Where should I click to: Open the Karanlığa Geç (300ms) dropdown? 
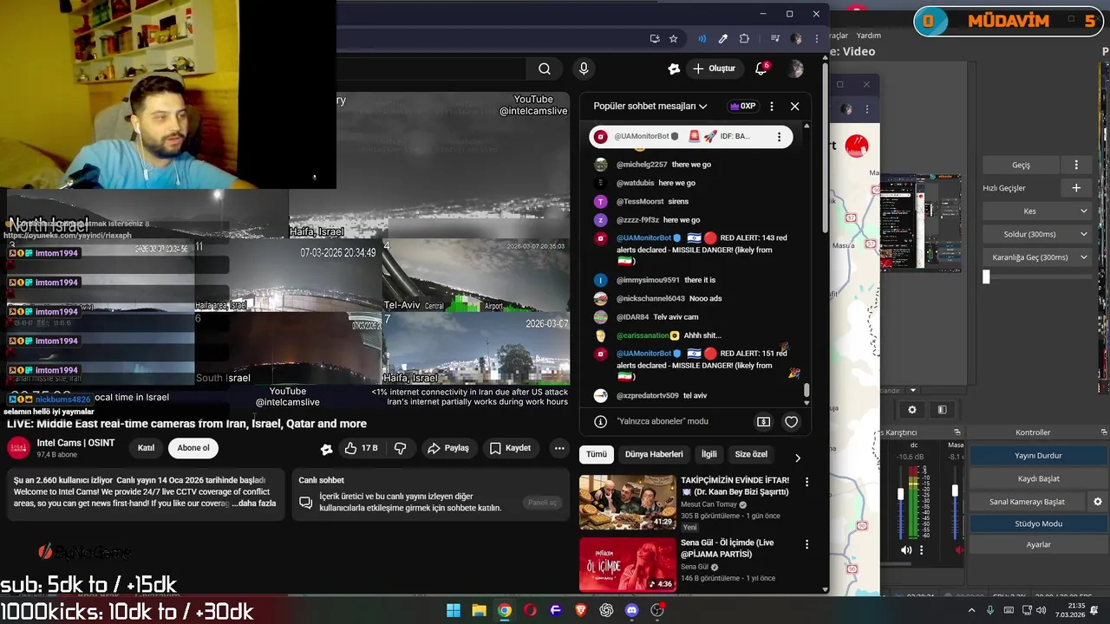click(1036, 257)
